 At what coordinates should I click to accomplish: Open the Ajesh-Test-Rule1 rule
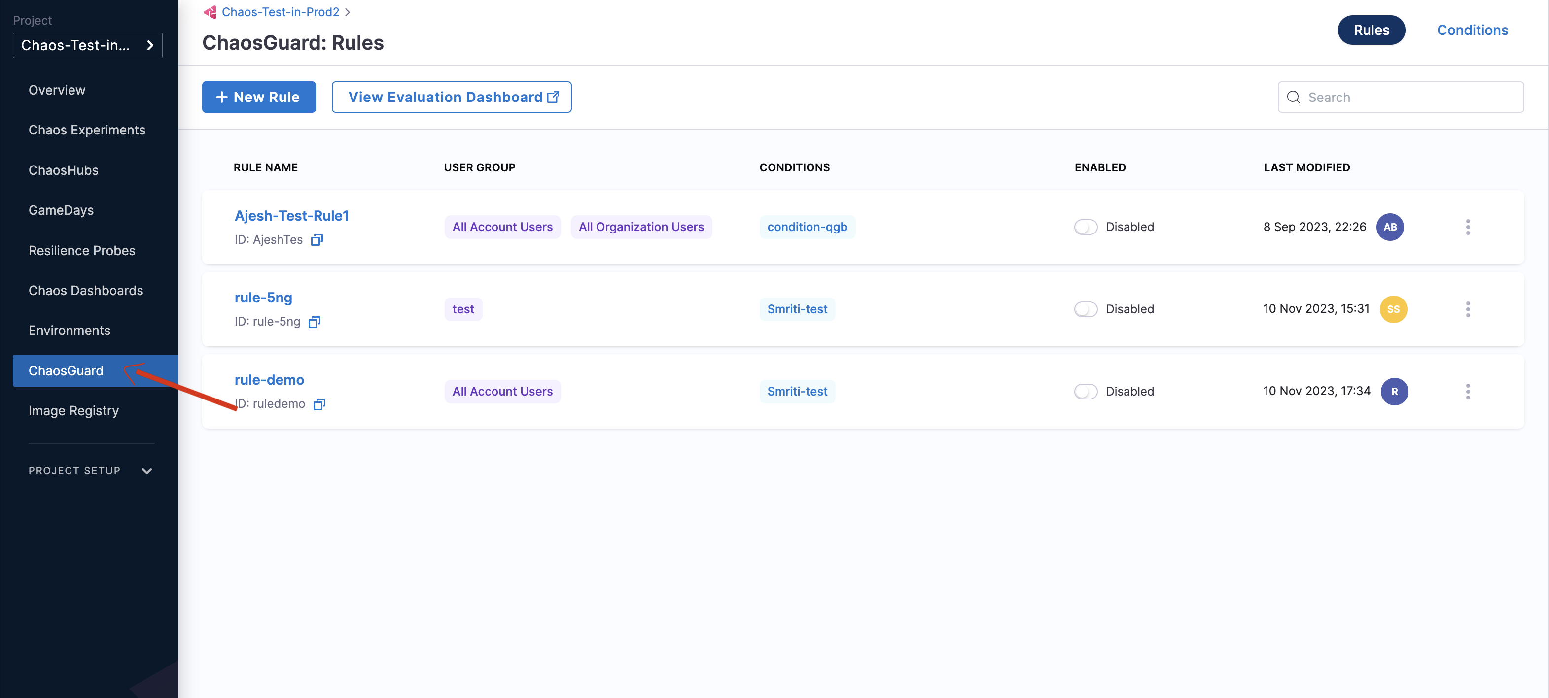click(292, 216)
